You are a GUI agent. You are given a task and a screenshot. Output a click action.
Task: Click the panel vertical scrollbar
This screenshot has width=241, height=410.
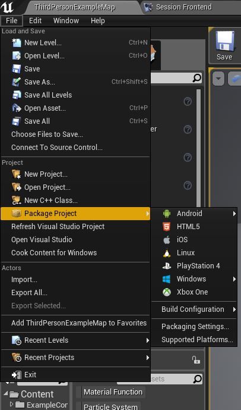coord(198,148)
